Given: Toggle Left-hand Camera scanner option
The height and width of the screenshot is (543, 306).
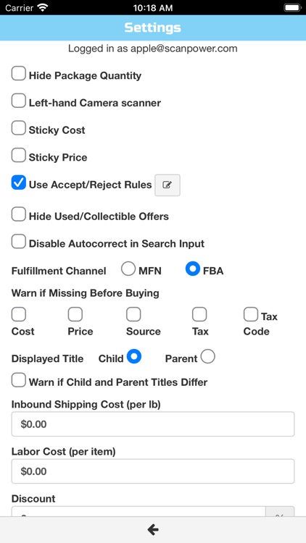Looking at the screenshot, I should tap(18, 101).
